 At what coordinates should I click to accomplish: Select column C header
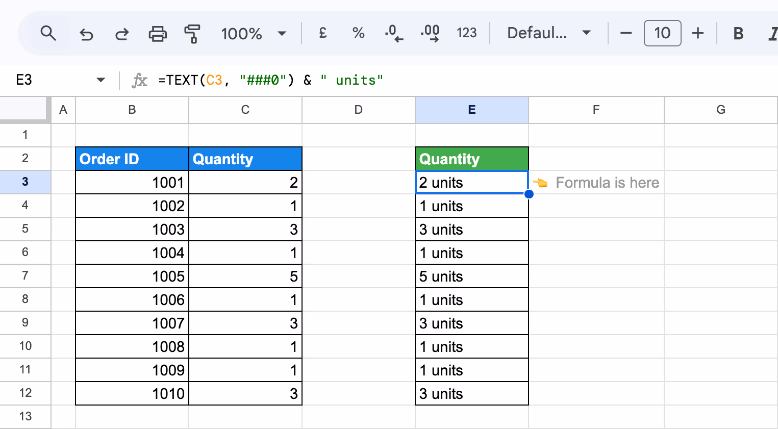245,110
